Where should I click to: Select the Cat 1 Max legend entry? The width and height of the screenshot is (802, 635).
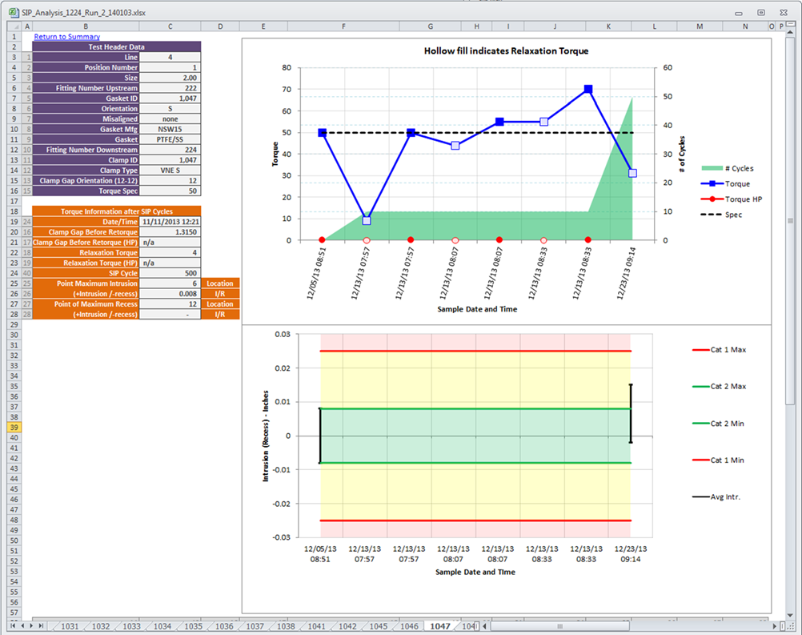tap(719, 350)
